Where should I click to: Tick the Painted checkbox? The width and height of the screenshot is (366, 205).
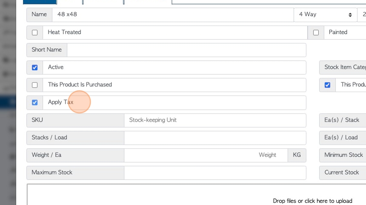(316, 33)
